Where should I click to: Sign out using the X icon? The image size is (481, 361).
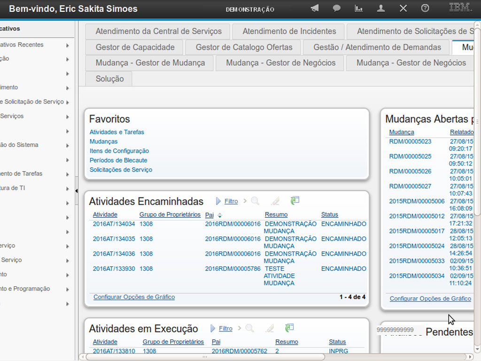403,8
